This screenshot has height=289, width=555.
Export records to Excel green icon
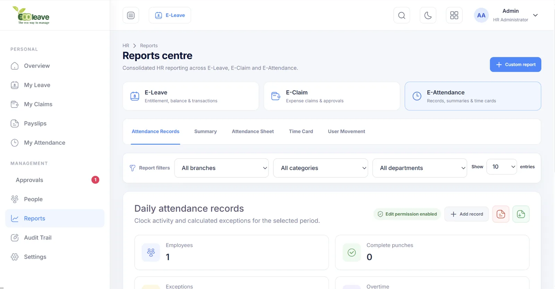click(x=521, y=214)
